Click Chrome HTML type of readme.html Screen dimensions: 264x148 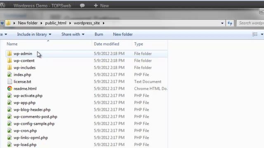click(x=151, y=89)
